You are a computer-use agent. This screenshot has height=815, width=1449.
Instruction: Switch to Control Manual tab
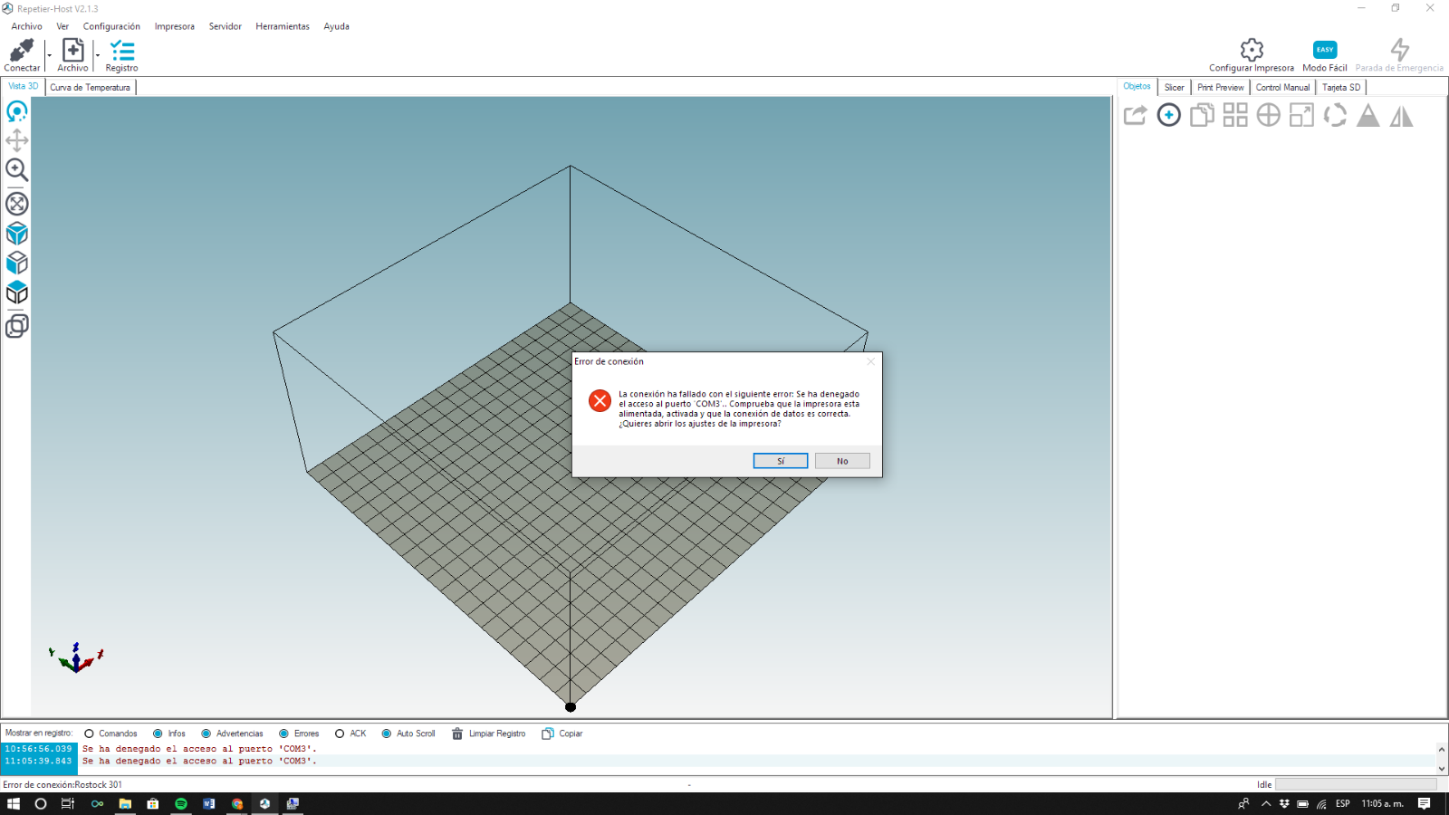click(1282, 87)
